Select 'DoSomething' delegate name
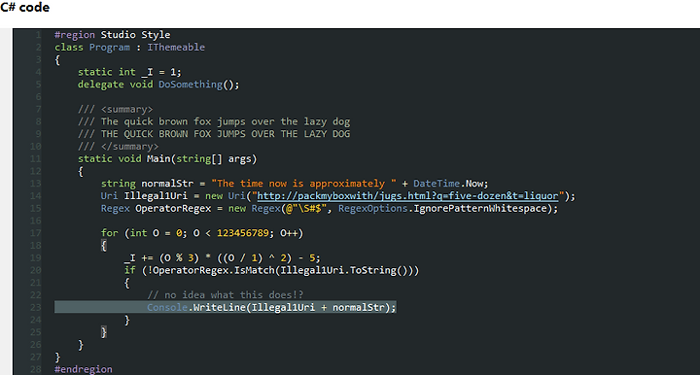This screenshot has width=700, height=375. tap(191, 85)
